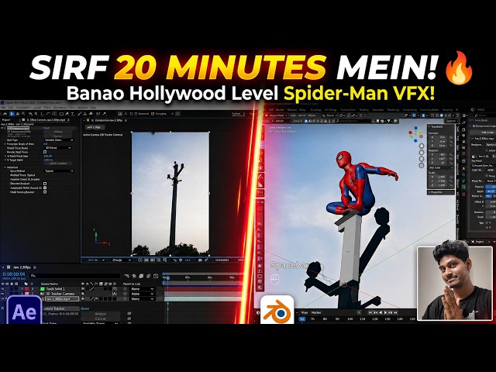The image size is (496, 372).
Task: Open viewer resolution (Third) dropdown
Action: click(x=122, y=260)
